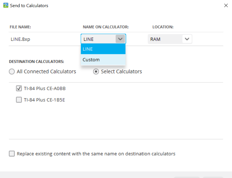Click the chevron on the RAM dropdown
232x178 pixels.
point(187,39)
